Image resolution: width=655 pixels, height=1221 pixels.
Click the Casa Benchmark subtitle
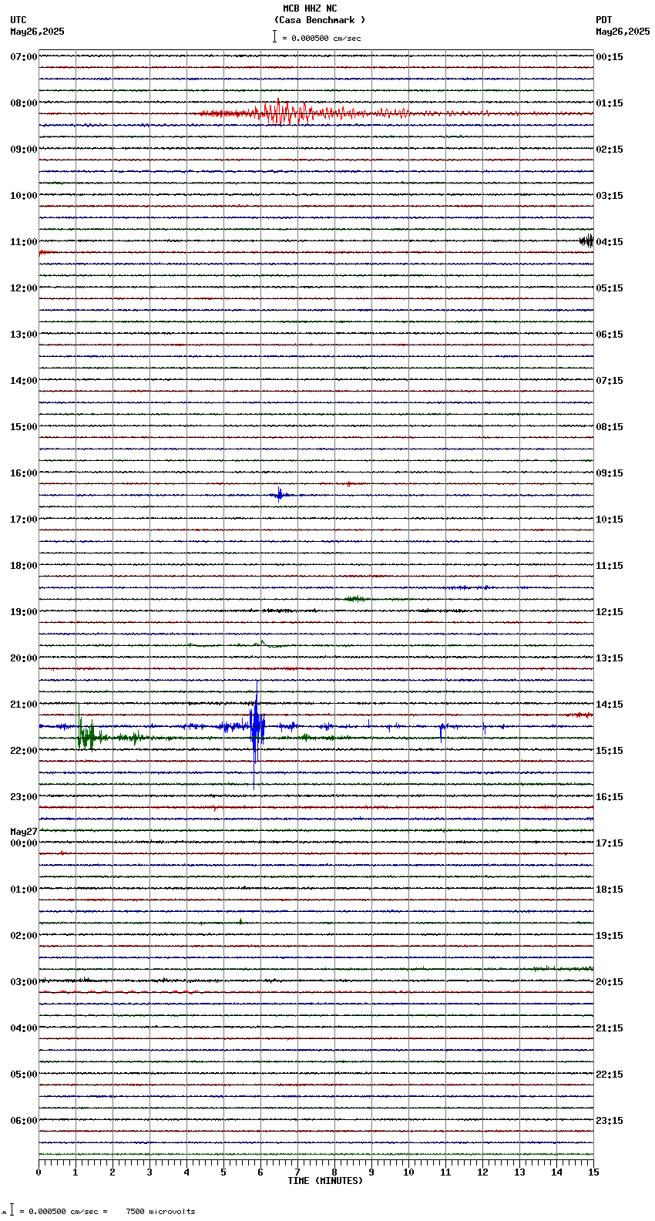(320, 20)
